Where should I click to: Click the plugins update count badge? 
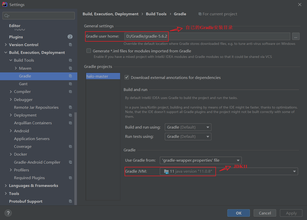coord(70,37)
